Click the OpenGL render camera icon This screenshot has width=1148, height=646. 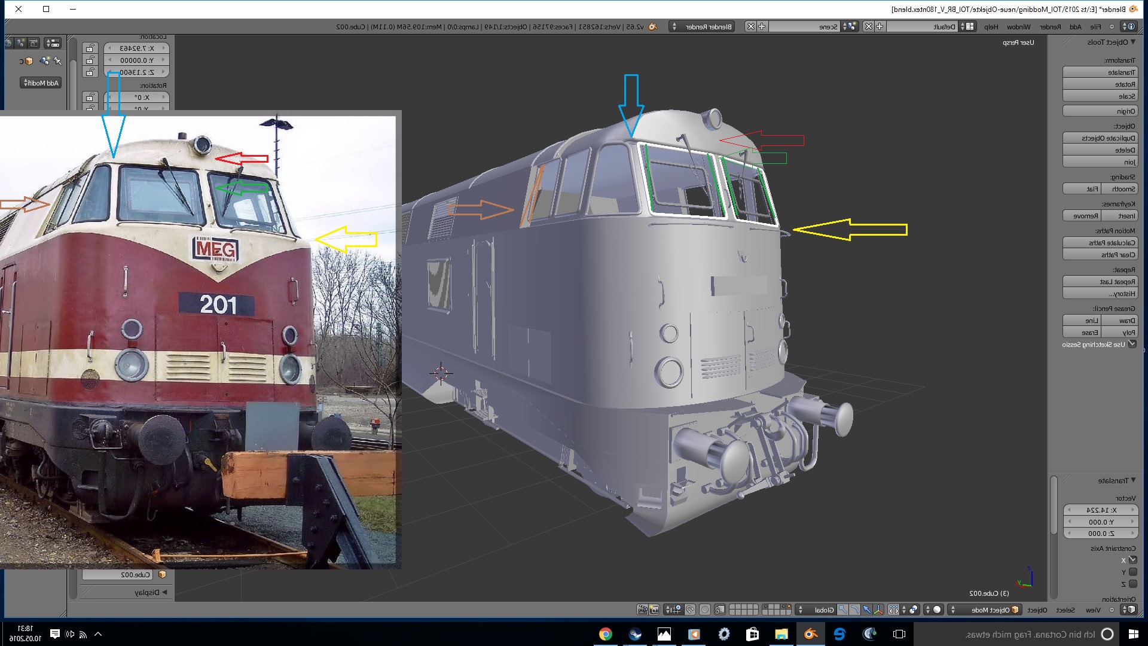654,610
